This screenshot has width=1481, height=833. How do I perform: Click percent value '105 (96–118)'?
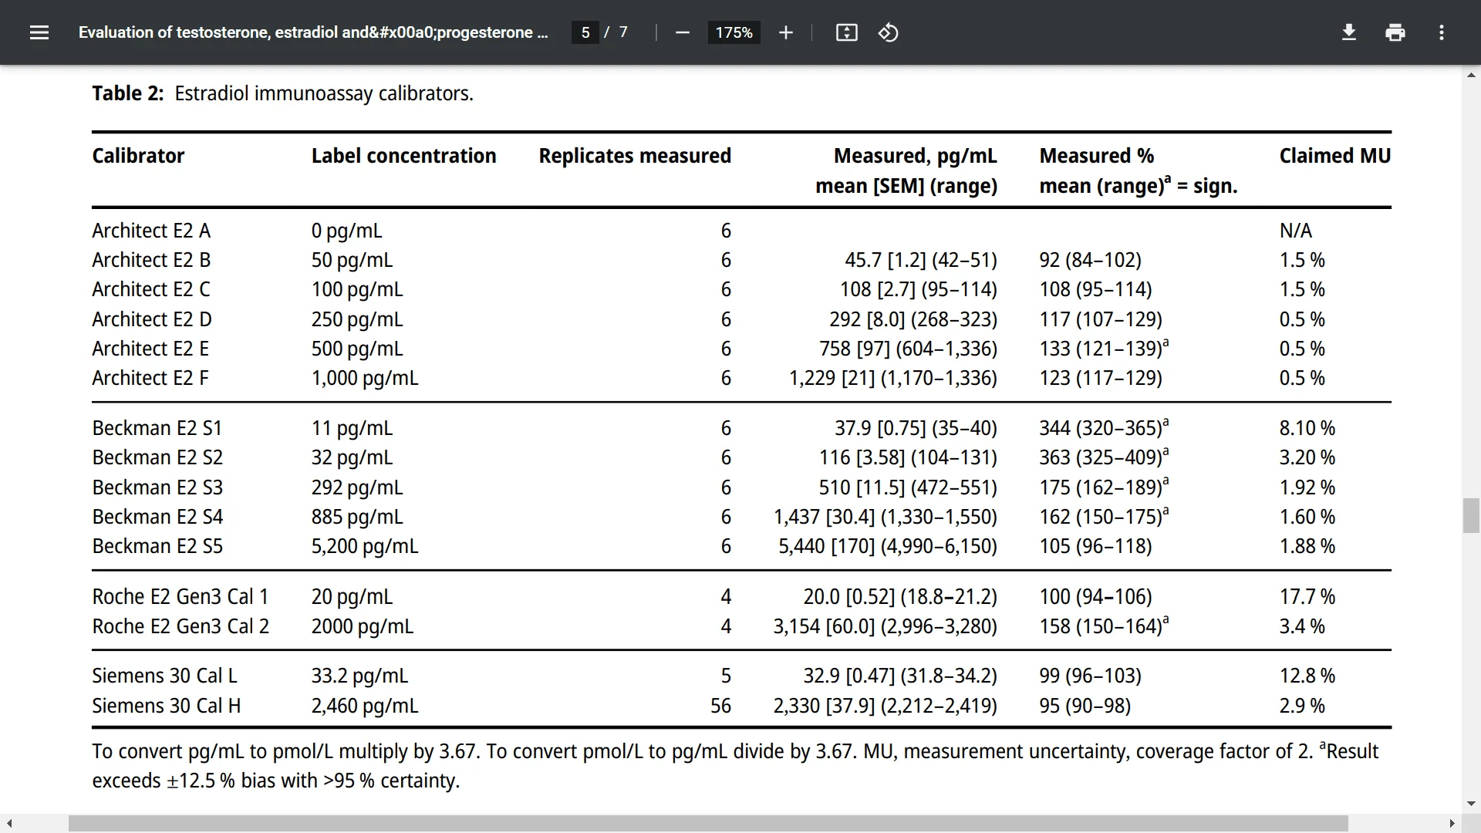click(1095, 546)
